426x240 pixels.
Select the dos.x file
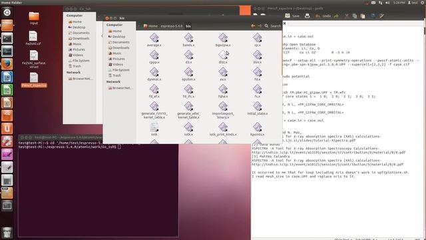[258, 57]
